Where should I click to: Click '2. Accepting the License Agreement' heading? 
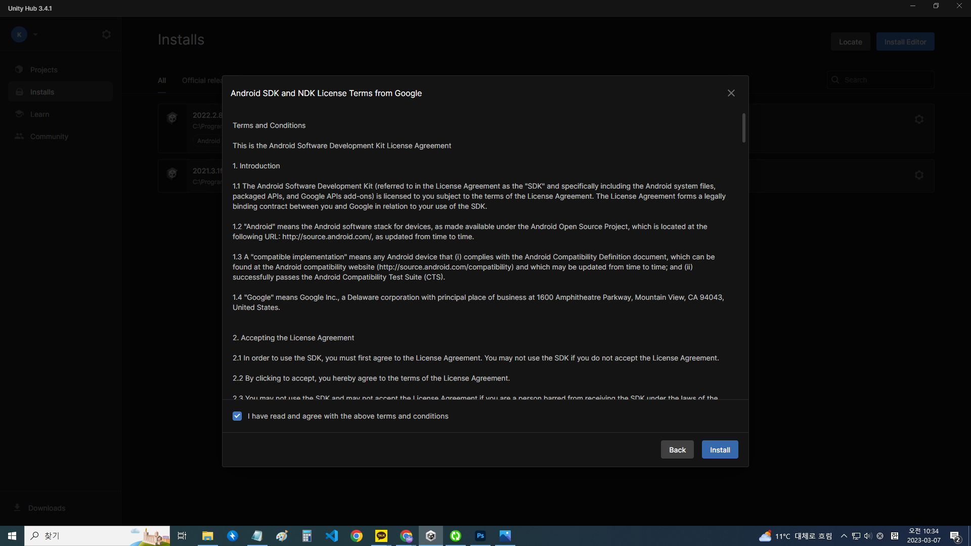tap(293, 338)
